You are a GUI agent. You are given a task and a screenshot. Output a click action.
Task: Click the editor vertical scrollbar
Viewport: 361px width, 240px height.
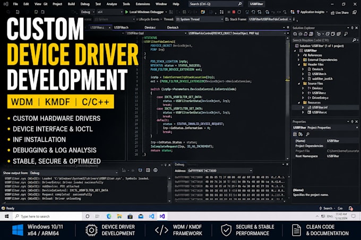point(287,99)
